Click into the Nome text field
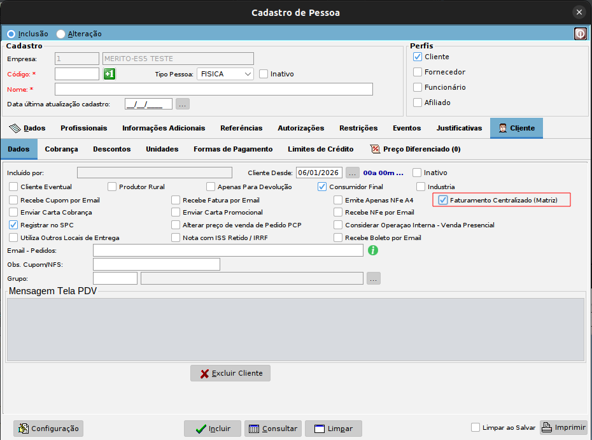This screenshot has height=440, width=592. point(214,89)
